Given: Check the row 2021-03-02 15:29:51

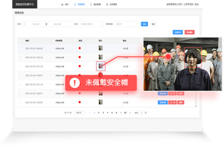Looking at the screenshot, I should point(20,94).
